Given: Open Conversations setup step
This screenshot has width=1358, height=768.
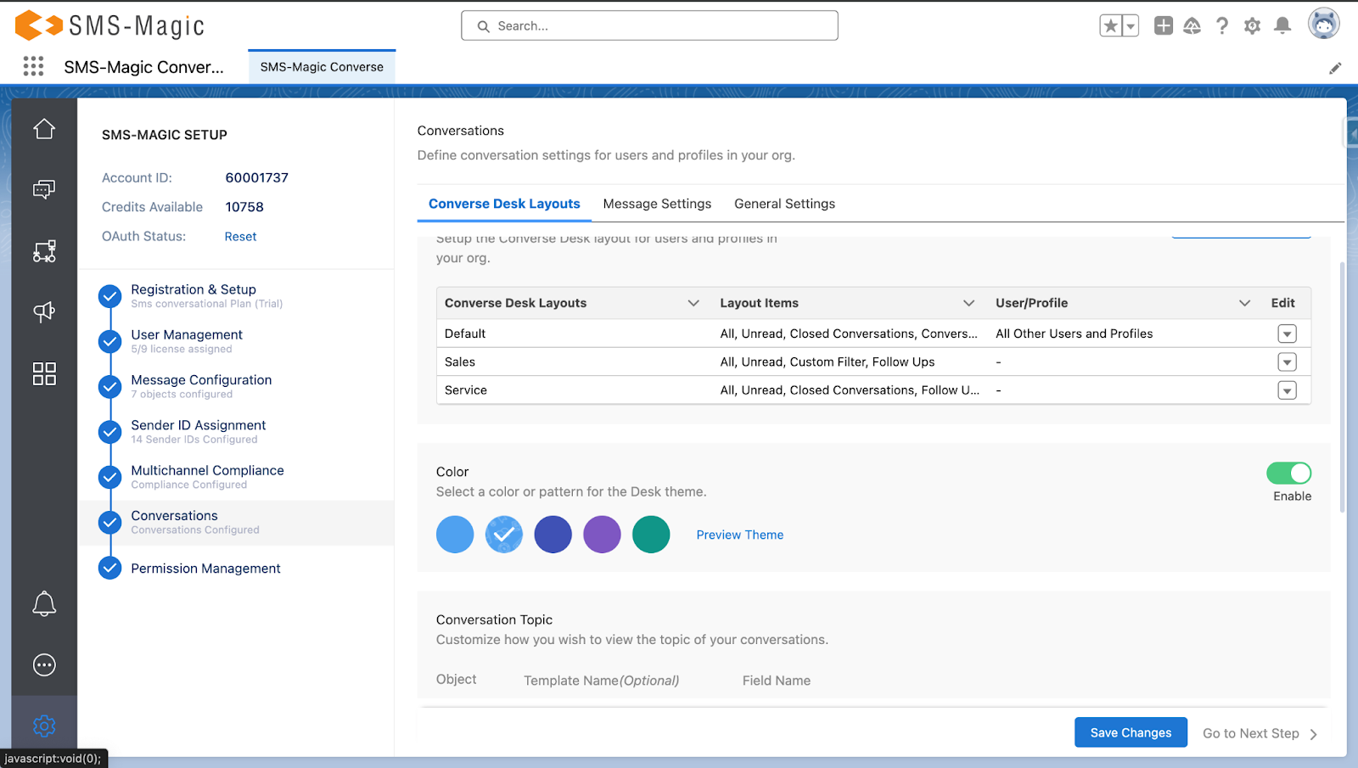Looking at the screenshot, I should point(174,515).
